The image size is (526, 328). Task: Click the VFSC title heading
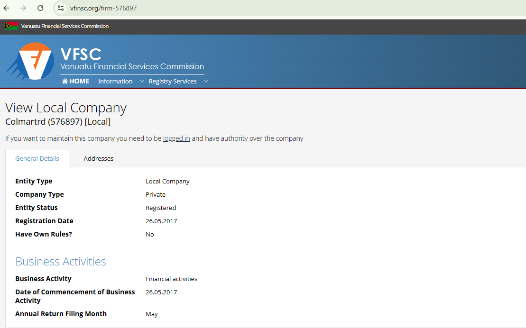[81, 54]
